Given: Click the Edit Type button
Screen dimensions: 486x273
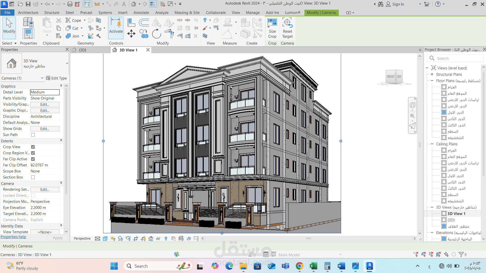Looking at the screenshot, I should tap(57, 78).
